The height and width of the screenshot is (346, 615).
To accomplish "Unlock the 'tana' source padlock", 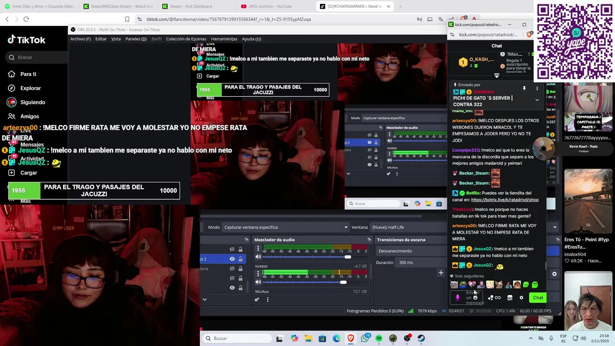I will pos(240,269).
